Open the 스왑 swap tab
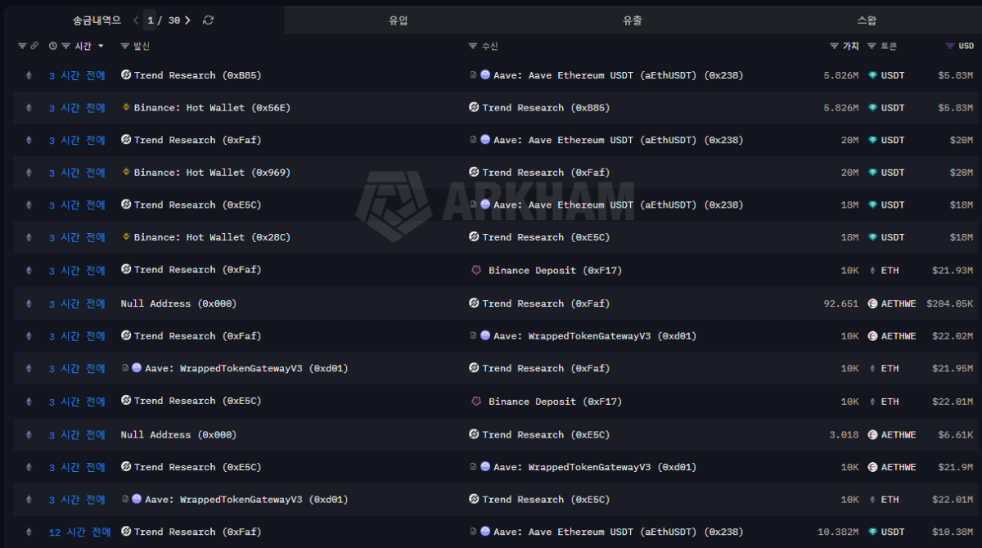The image size is (982, 548). (x=866, y=20)
